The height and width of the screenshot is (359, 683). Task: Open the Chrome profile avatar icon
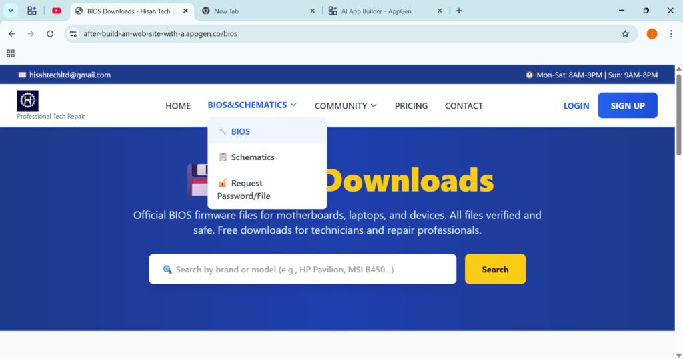tap(652, 33)
